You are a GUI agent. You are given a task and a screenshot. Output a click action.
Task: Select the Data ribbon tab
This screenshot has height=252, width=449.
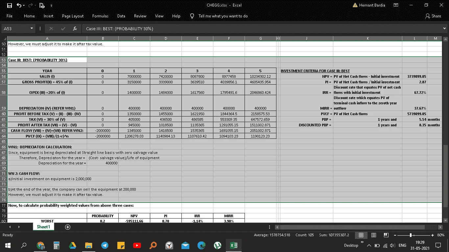point(121,16)
